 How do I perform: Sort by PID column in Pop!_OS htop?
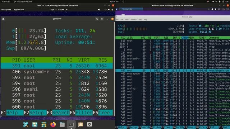click(x=16, y=60)
